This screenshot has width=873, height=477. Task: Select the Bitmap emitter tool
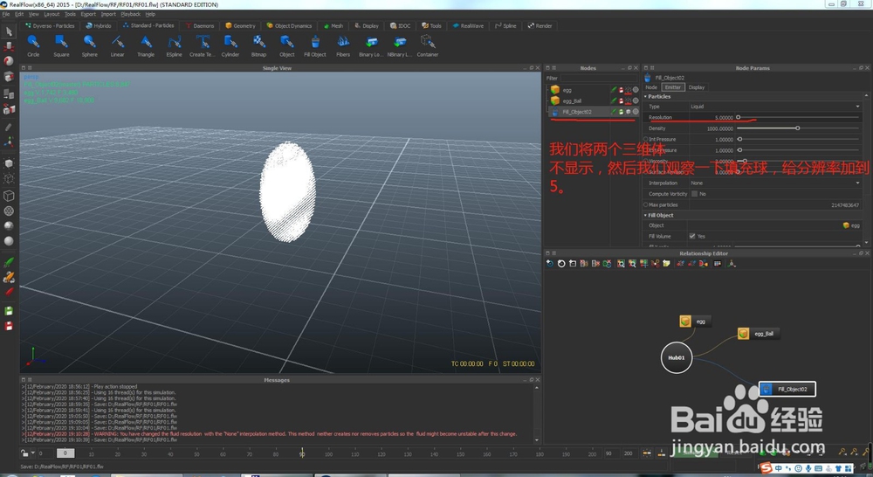pyautogui.click(x=258, y=45)
